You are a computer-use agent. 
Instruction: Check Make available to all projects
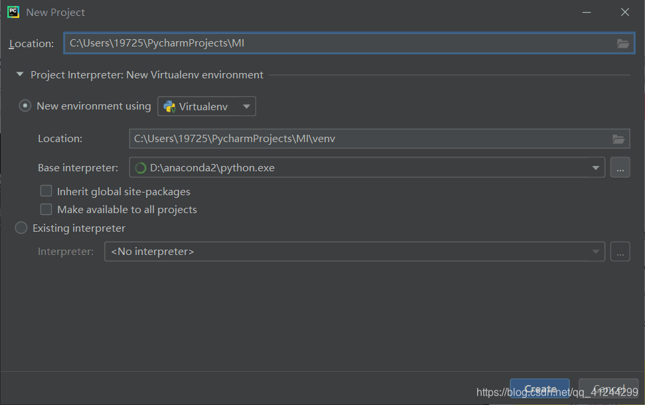(46, 209)
